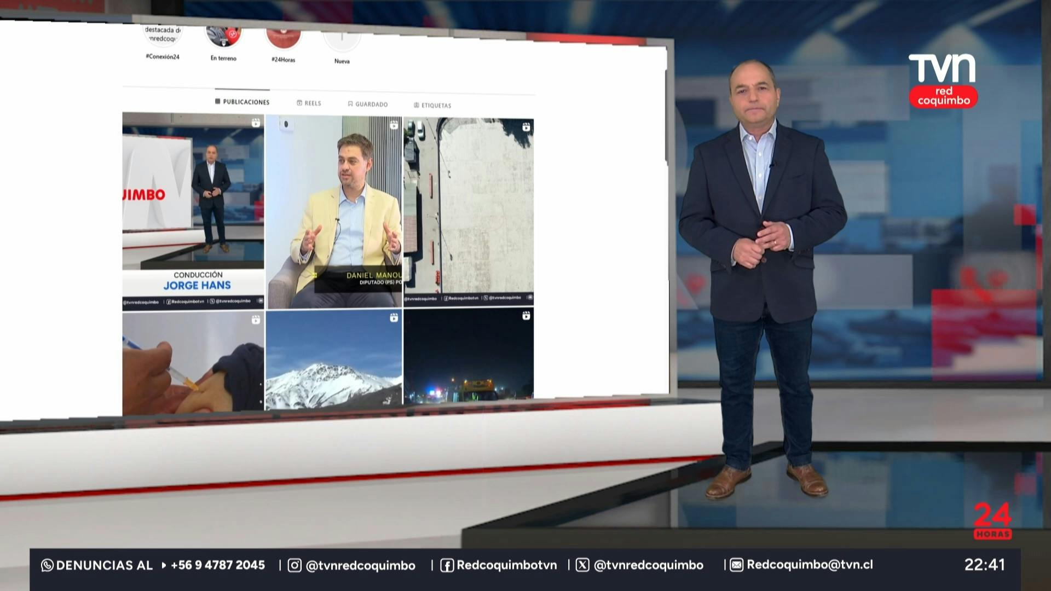1051x591 pixels.
Task: Click reel icon on injection post
Action: point(256,320)
